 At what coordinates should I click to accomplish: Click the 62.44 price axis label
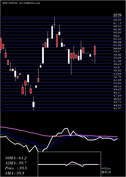point(117,42)
